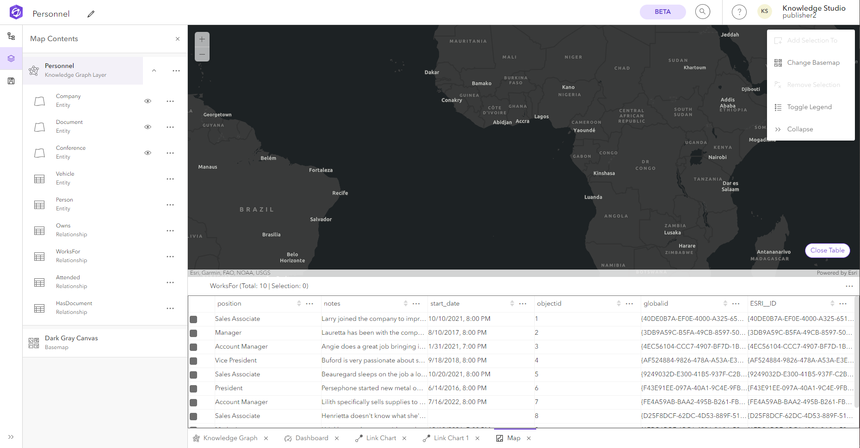Click the save icon in the left sidebar
The width and height of the screenshot is (860, 448).
coord(11,81)
